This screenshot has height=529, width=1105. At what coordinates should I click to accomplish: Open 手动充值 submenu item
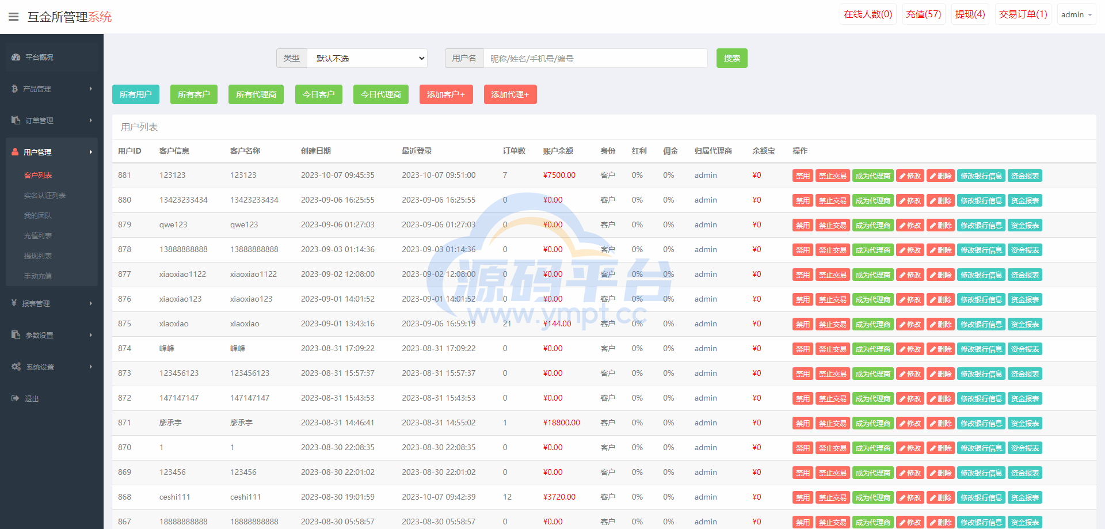(x=38, y=276)
